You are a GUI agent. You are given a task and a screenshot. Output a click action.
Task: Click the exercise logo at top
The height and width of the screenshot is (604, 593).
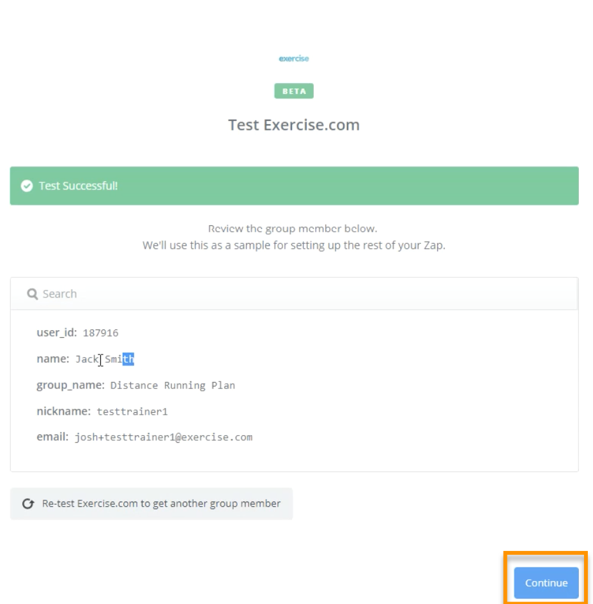294,59
